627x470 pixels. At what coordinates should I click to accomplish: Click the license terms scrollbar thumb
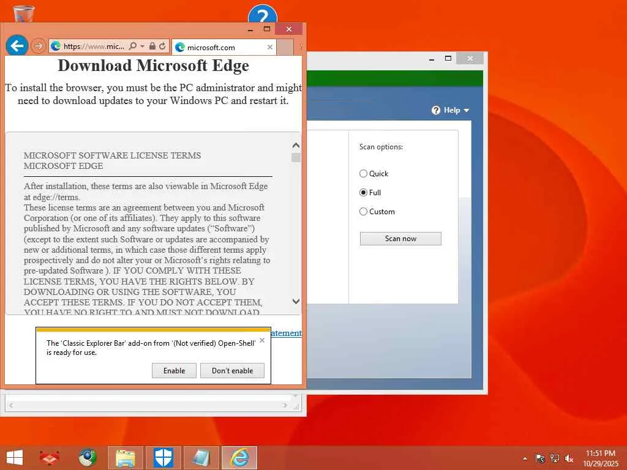tap(296, 157)
